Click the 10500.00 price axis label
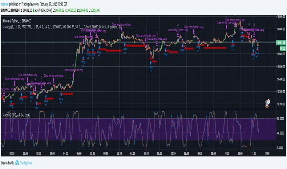Viewport: 287px width, 169px height. pyautogui.click(x=281, y=67)
